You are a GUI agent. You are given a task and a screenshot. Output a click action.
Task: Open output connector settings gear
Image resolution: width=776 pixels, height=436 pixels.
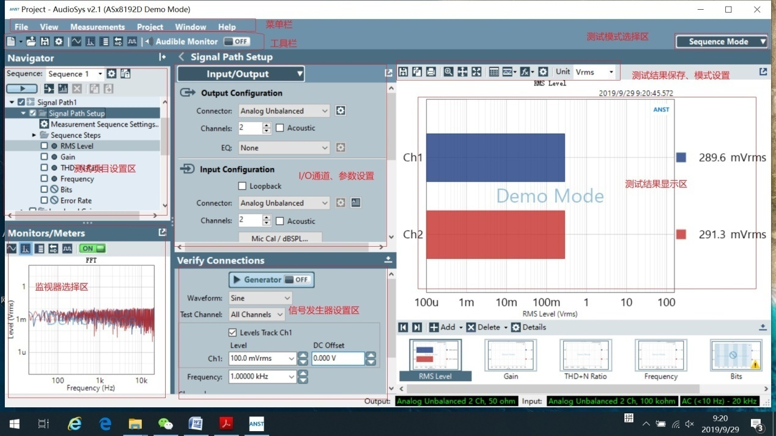click(341, 111)
